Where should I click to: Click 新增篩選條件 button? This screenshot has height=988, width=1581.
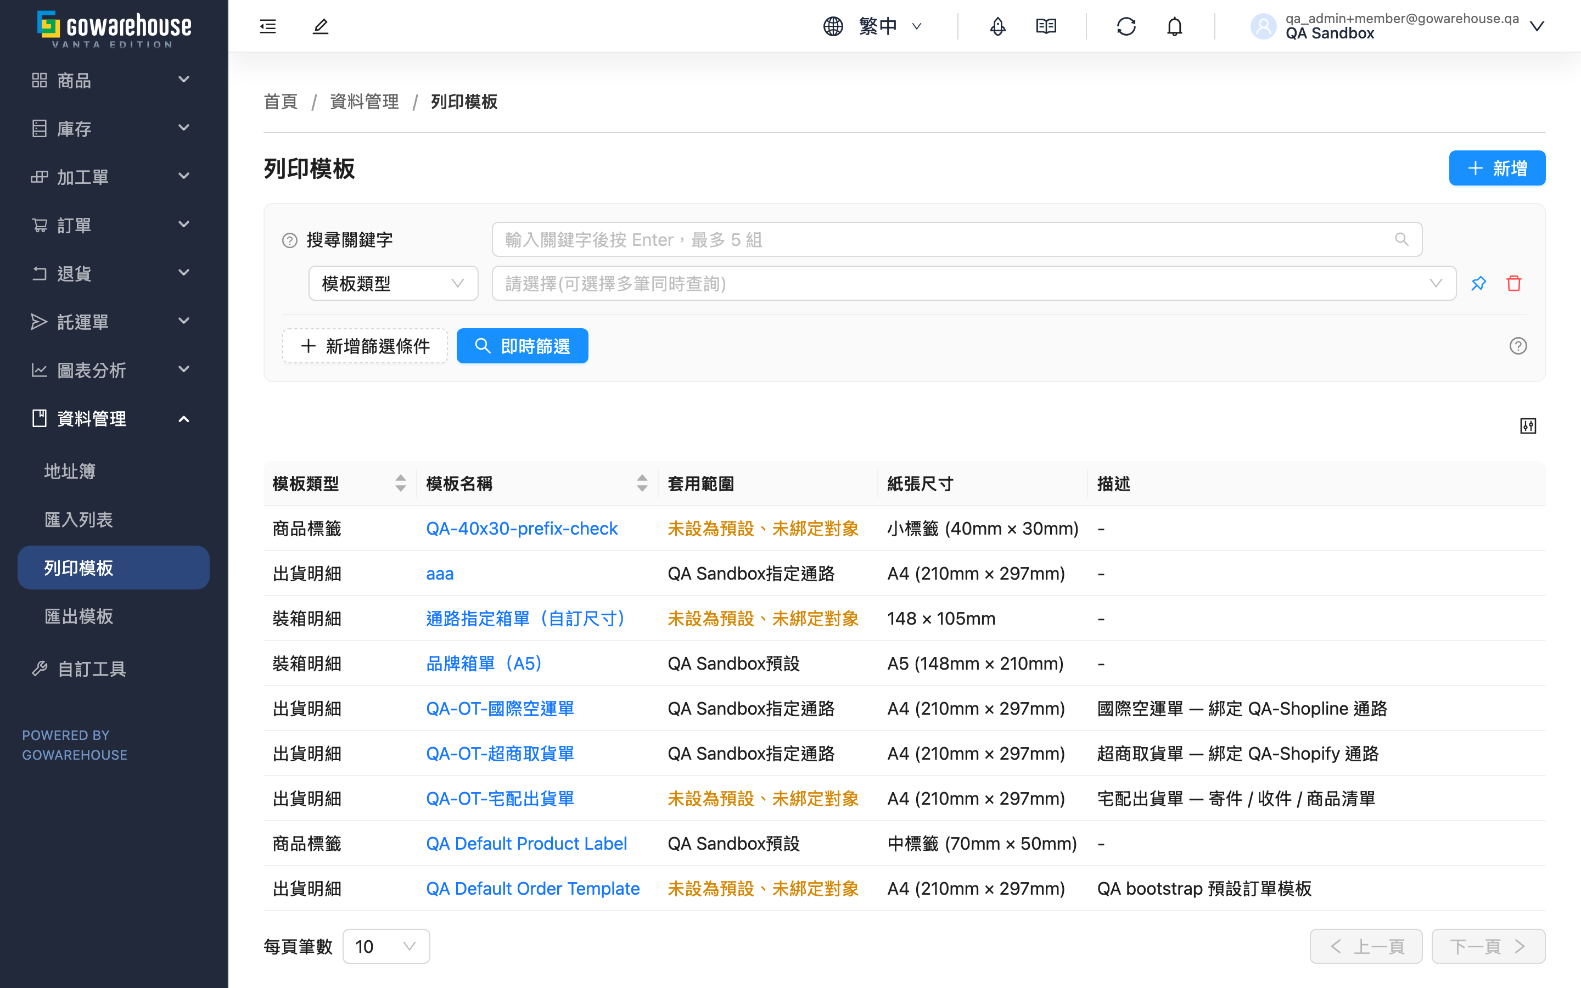365,346
